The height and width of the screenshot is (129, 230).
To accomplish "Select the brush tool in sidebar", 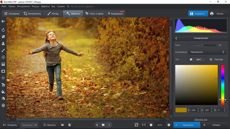I will [x=3, y=50].
